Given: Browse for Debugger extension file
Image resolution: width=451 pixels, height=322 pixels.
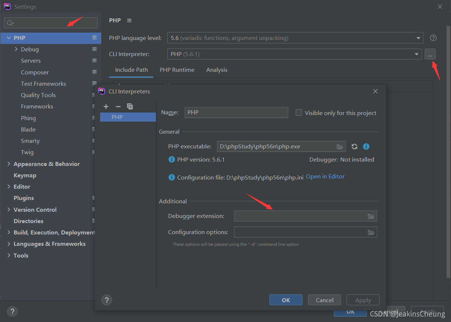Looking at the screenshot, I should pyautogui.click(x=371, y=216).
